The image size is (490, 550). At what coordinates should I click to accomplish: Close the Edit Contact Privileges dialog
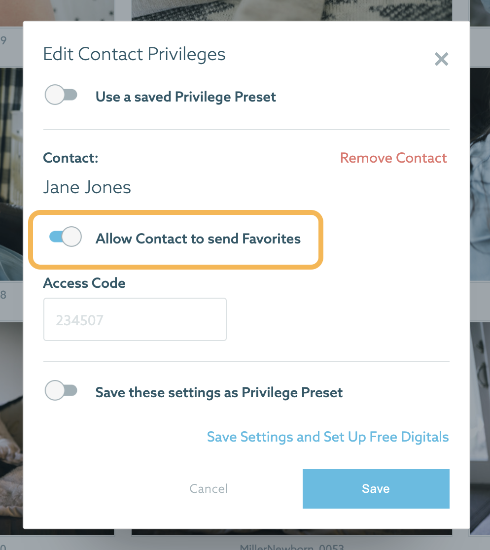441,59
